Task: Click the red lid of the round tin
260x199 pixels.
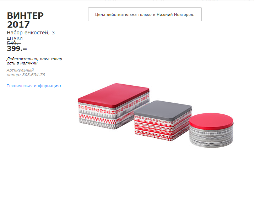Action: (x=211, y=121)
